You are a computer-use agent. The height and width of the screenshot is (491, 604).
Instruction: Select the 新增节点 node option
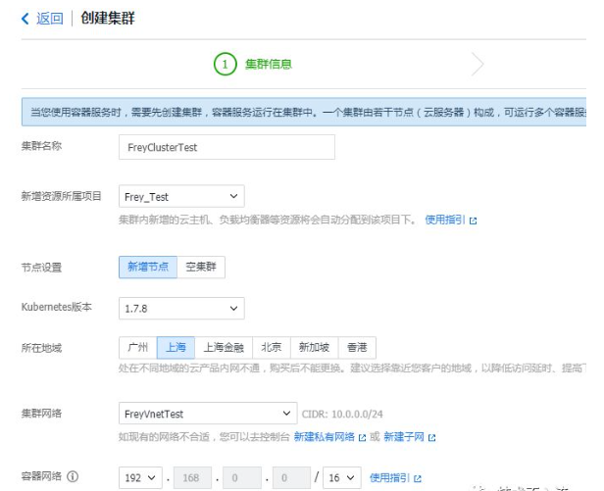coord(148,267)
